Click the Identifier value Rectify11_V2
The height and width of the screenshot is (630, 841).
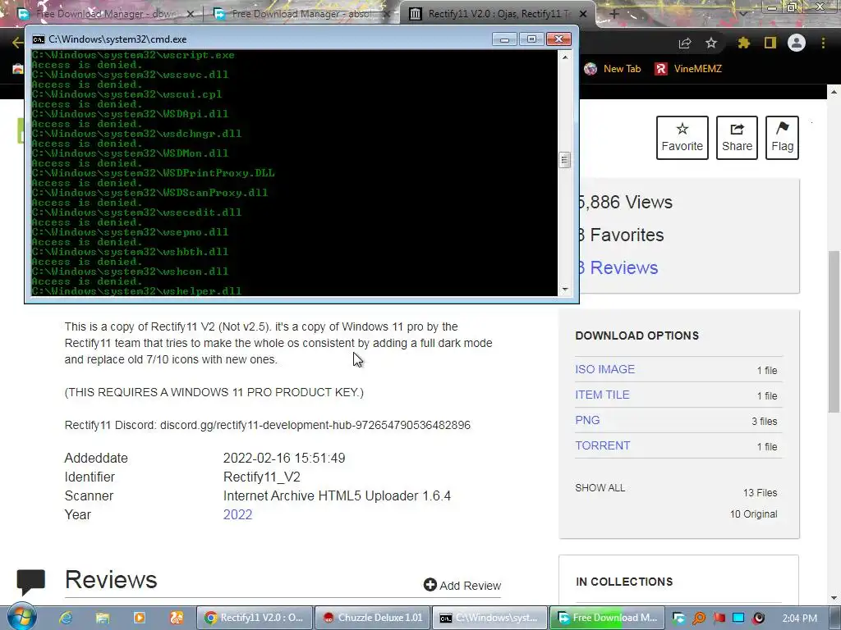tap(262, 477)
